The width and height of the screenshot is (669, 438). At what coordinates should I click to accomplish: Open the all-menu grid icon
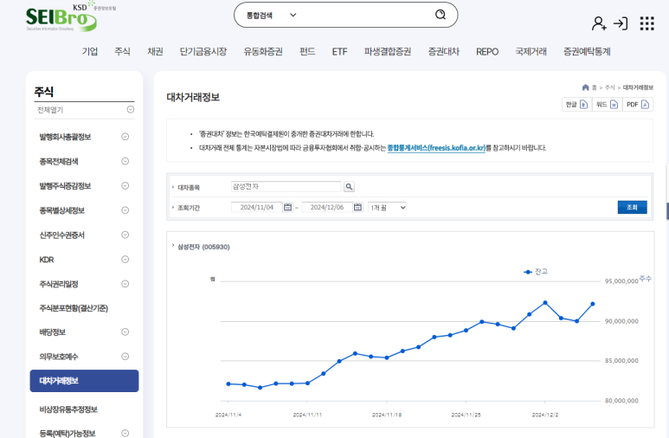[646, 23]
